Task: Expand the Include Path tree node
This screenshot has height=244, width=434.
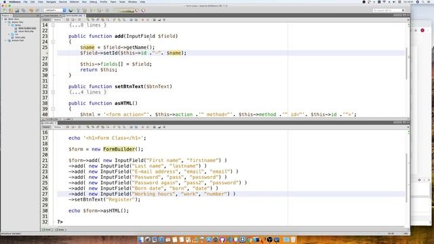Action: [x=5, y=41]
